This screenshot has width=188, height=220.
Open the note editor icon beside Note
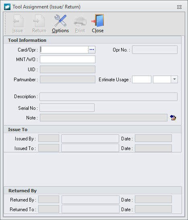pos(173,117)
